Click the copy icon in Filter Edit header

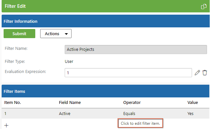click(204, 7)
